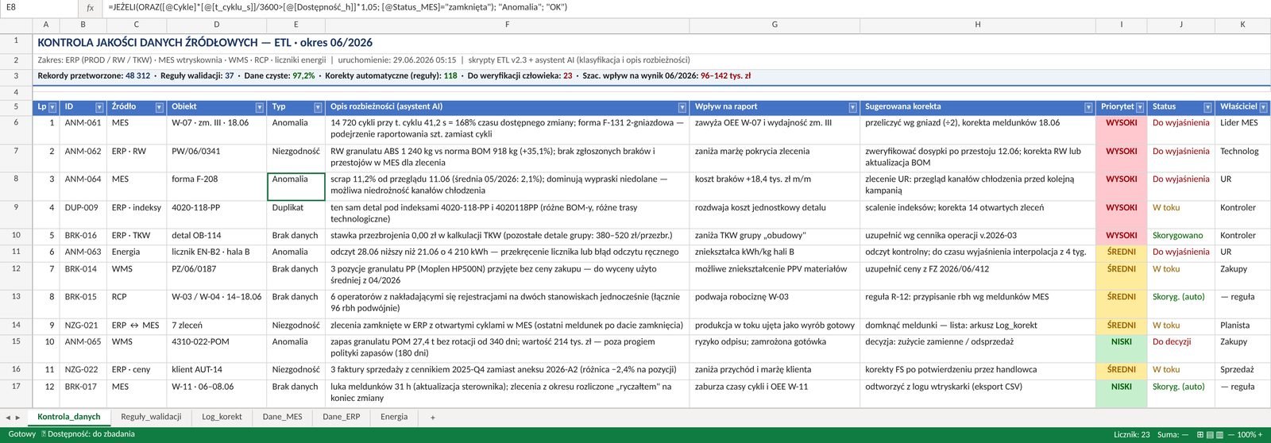Click the fx insert function icon
1271x443 pixels.
click(90, 8)
